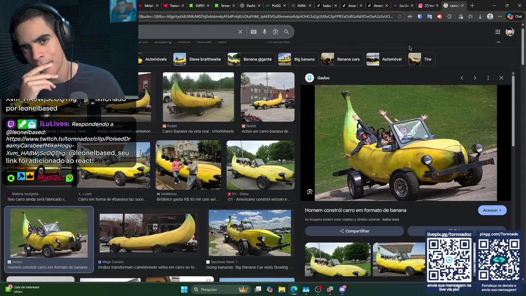526x296 pixels.
Task: Submit search with magnifier icon
Action: pyautogui.click(x=286, y=32)
